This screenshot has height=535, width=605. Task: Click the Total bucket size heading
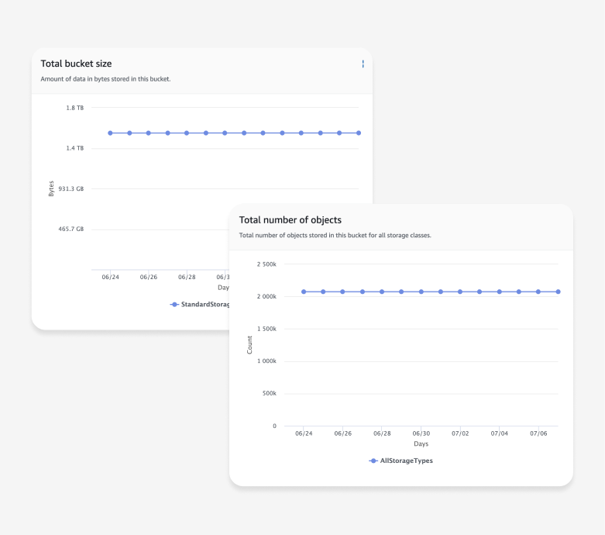[x=76, y=64]
